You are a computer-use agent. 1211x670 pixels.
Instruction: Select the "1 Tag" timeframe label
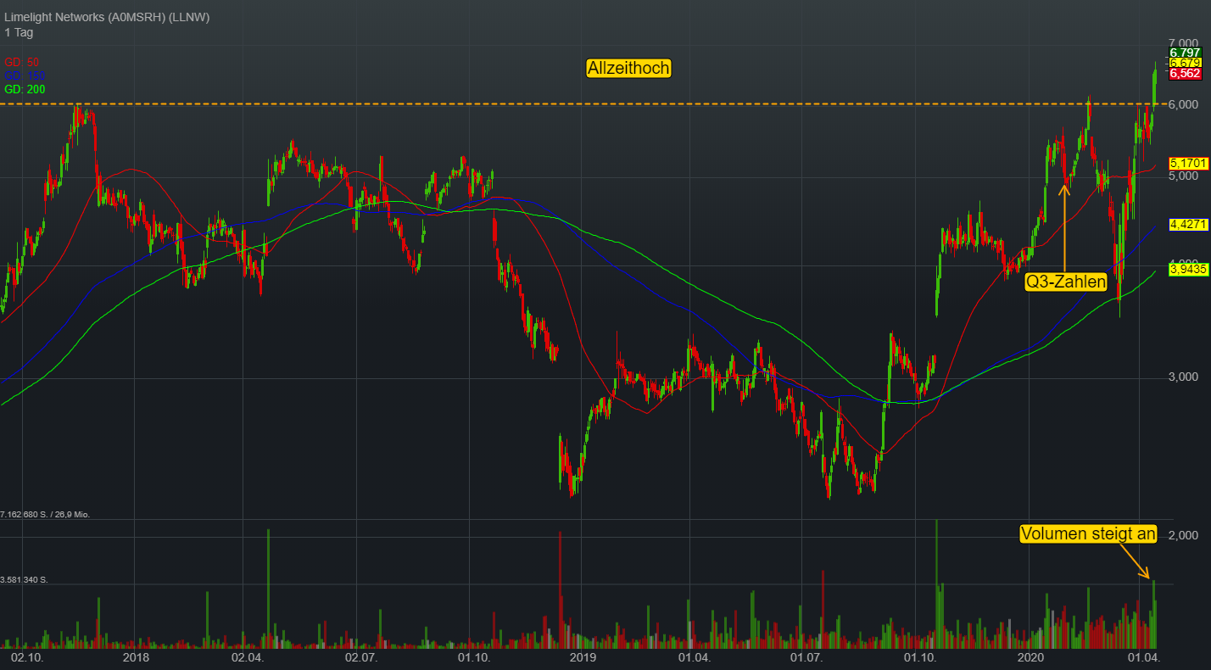[20, 32]
